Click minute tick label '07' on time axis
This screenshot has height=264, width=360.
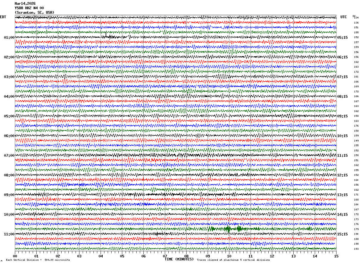pos(165,256)
